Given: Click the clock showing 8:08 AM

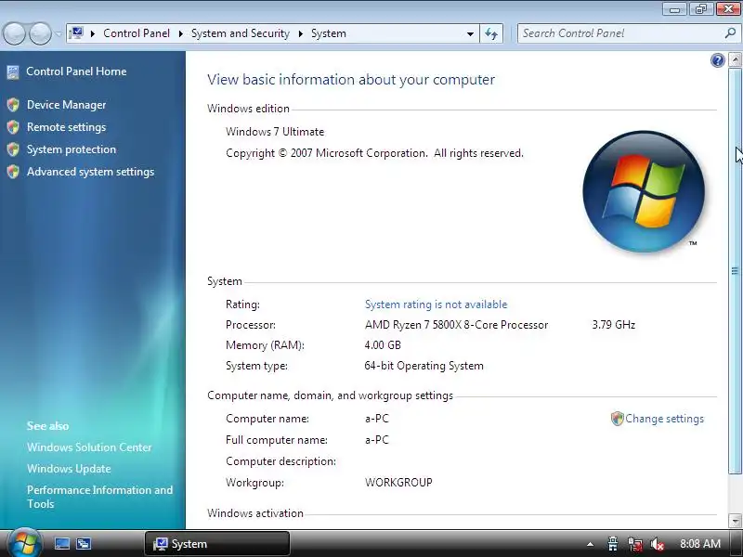Looking at the screenshot, I should 700,544.
